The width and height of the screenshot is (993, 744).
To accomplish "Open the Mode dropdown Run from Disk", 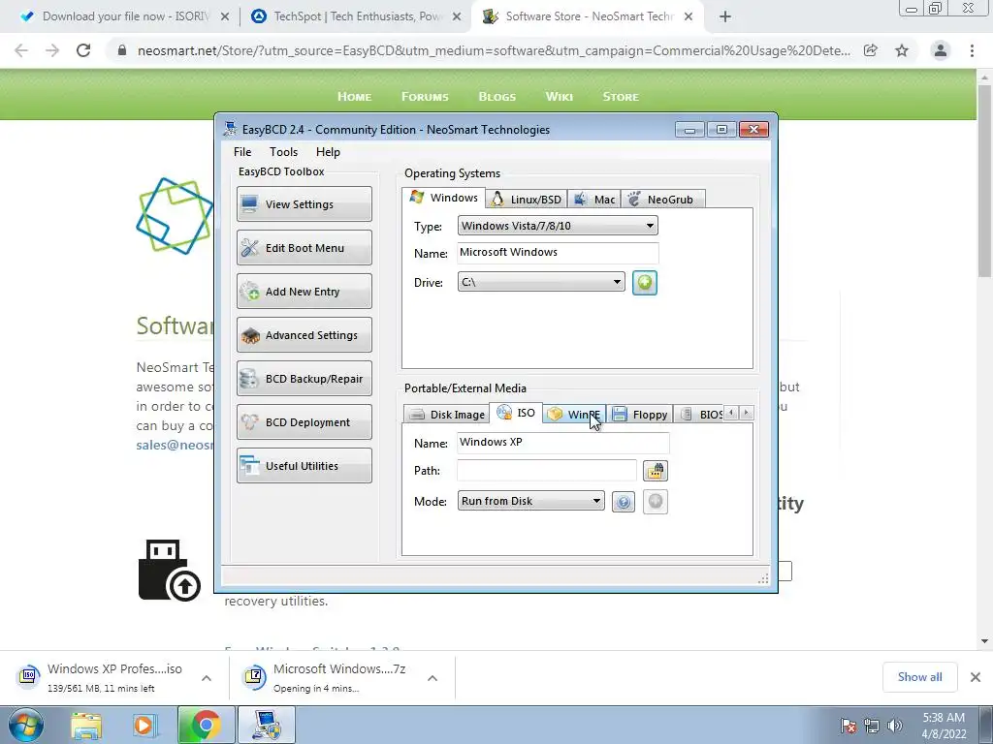I will point(530,501).
